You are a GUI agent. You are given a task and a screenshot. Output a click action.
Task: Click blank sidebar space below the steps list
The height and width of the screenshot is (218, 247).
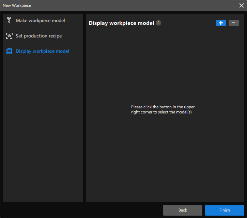[x=43, y=136]
